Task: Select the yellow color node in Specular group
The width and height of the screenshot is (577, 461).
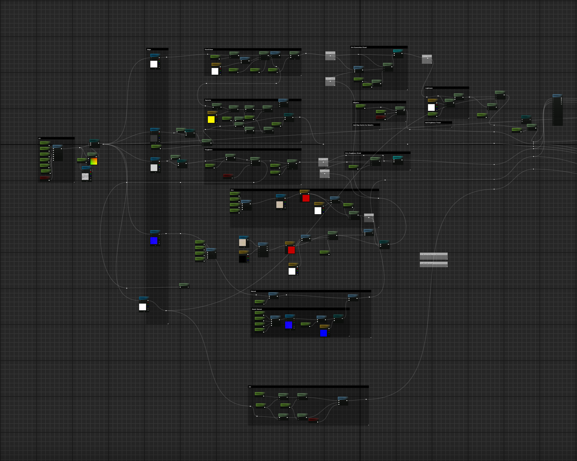Action: 211,119
